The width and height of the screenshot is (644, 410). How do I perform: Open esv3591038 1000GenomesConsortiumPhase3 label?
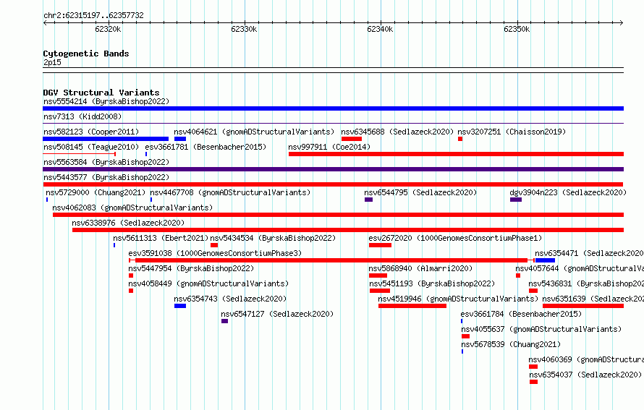pyautogui.click(x=215, y=253)
